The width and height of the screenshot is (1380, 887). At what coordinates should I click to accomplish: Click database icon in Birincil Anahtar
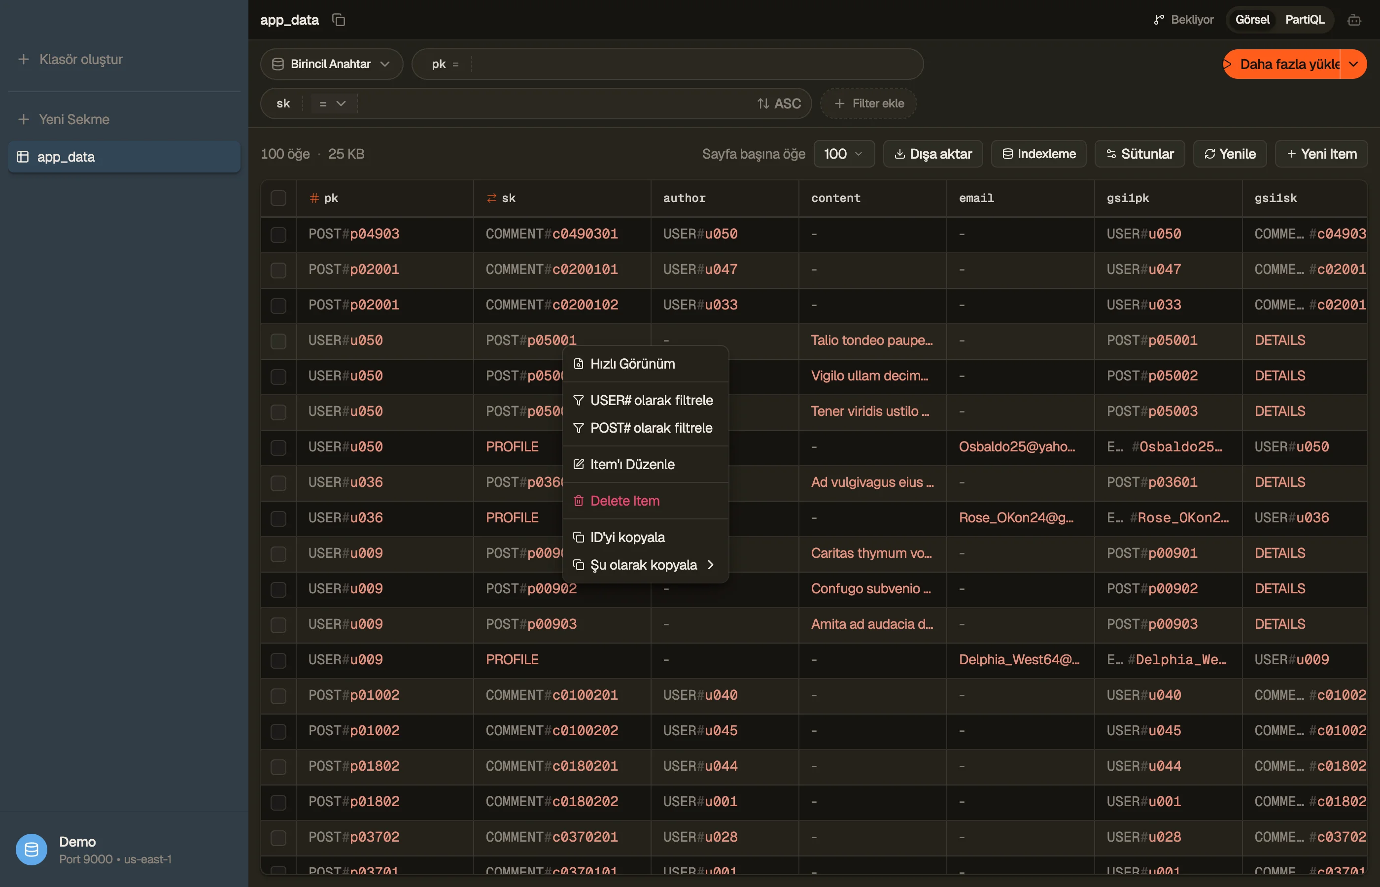tap(277, 64)
